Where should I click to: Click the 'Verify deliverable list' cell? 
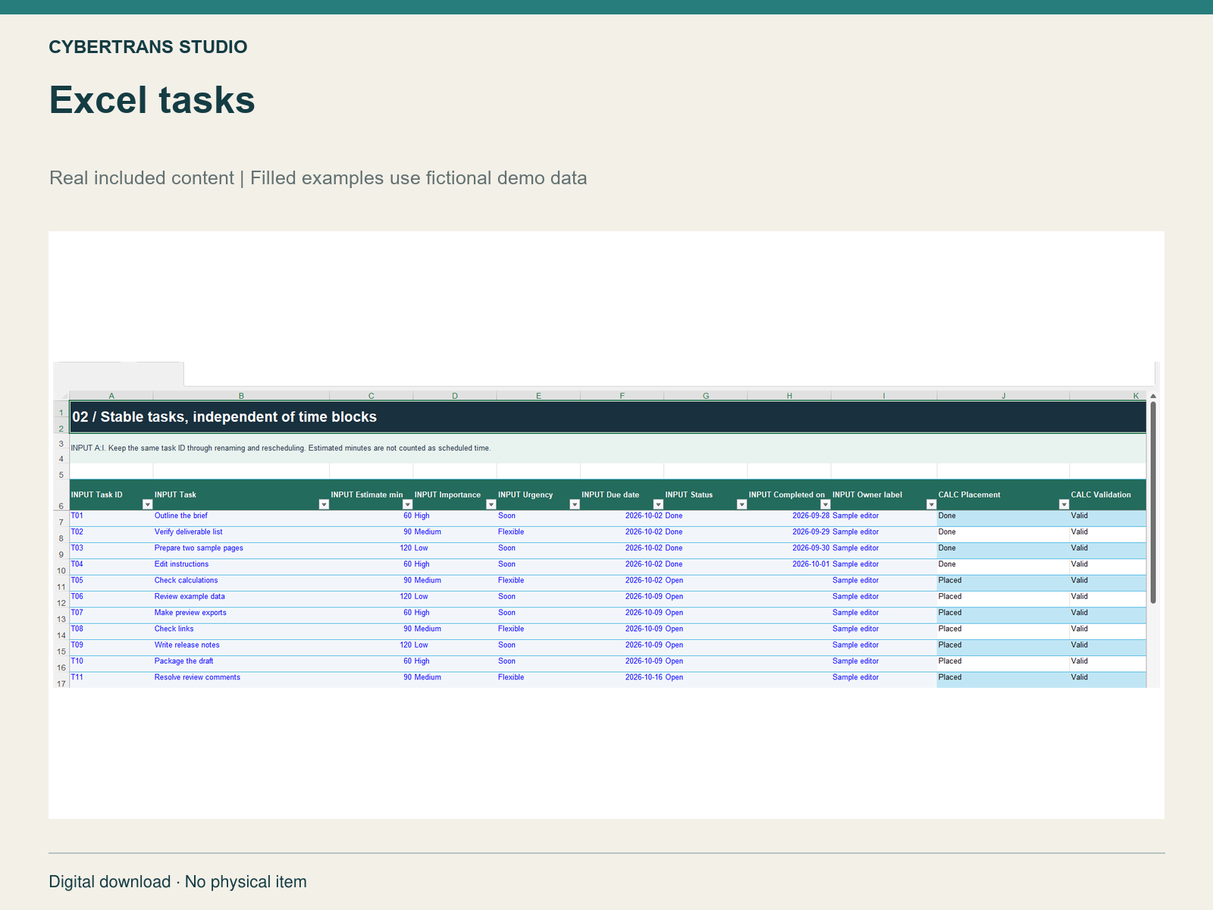click(x=241, y=535)
